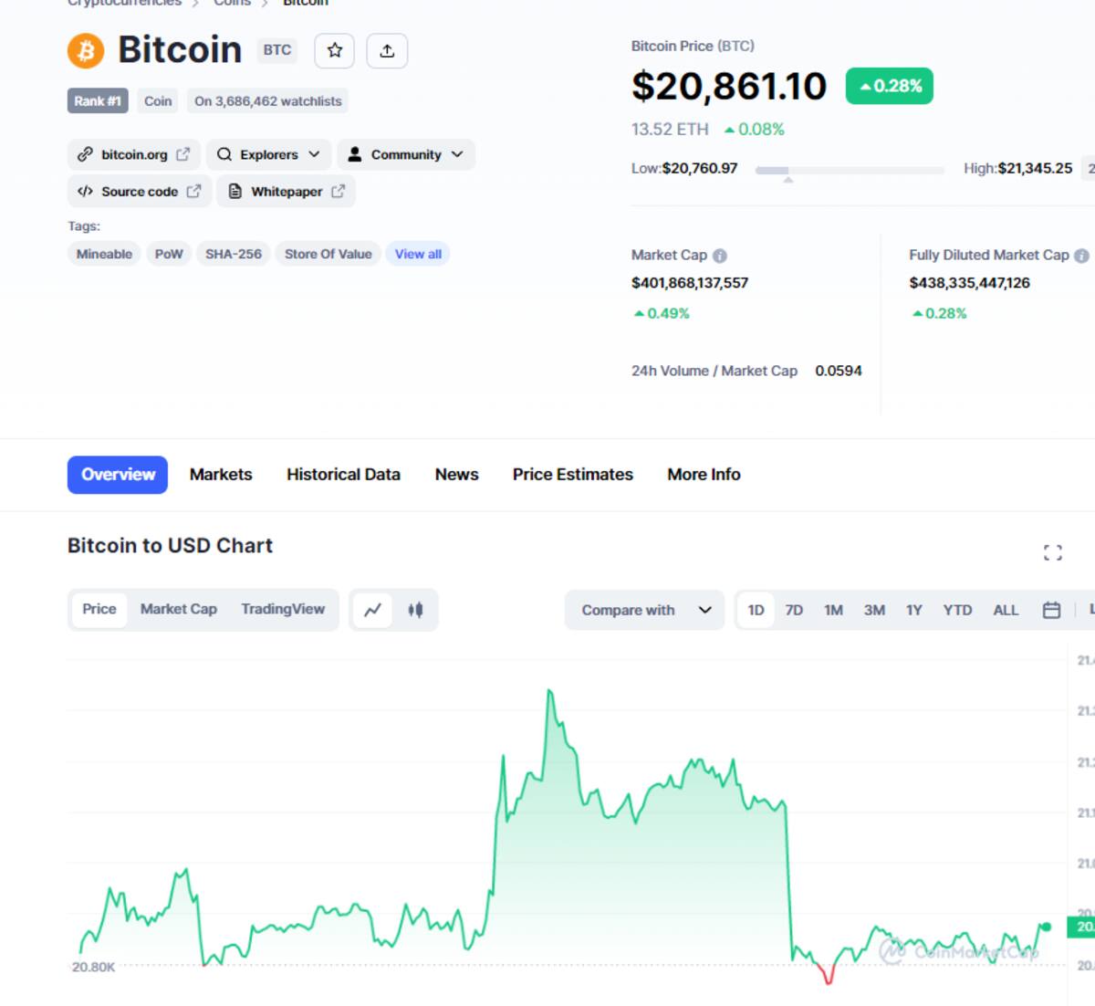Switch chart to TradingView mode

click(x=283, y=609)
